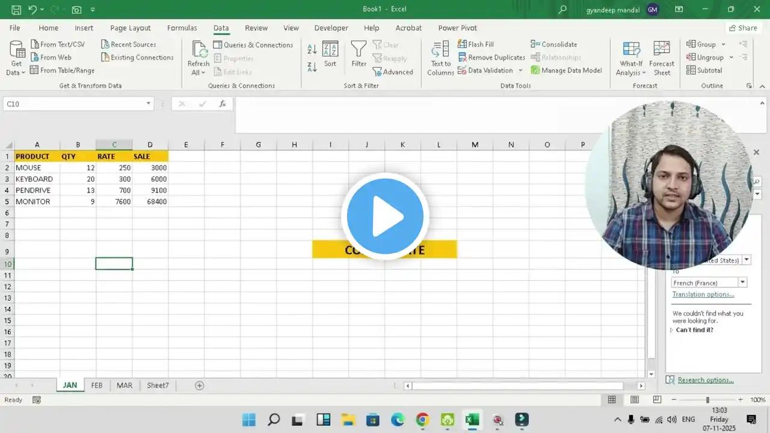The image size is (770, 433).
Task: Expand the Ungroup dropdown arrow
Action: (731, 58)
